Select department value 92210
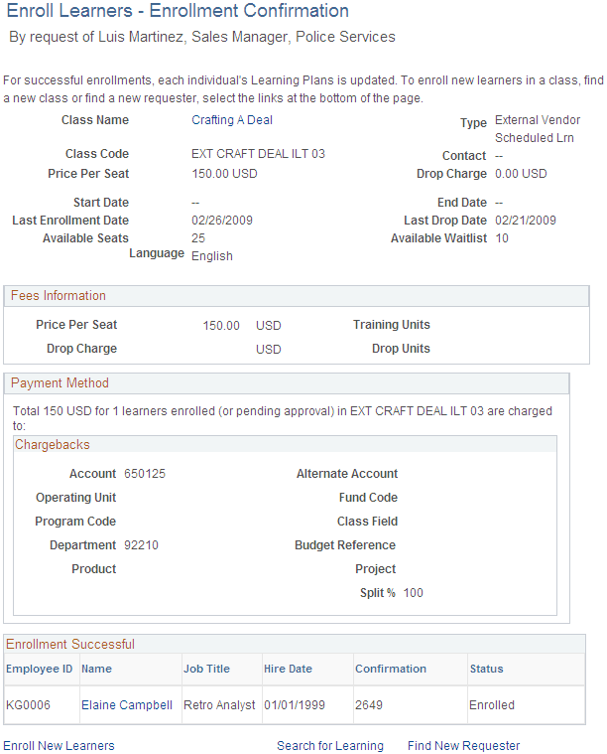Screen dimensions: 607x754 click(141, 545)
